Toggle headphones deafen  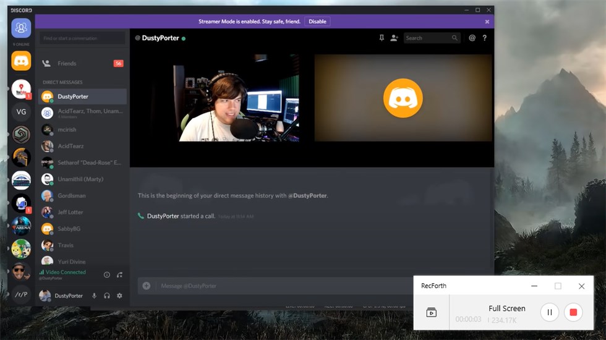[x=106, y=295]
